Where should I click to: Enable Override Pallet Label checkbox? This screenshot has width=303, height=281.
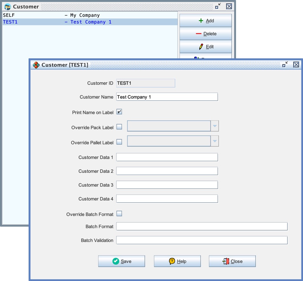click(119, 142)
